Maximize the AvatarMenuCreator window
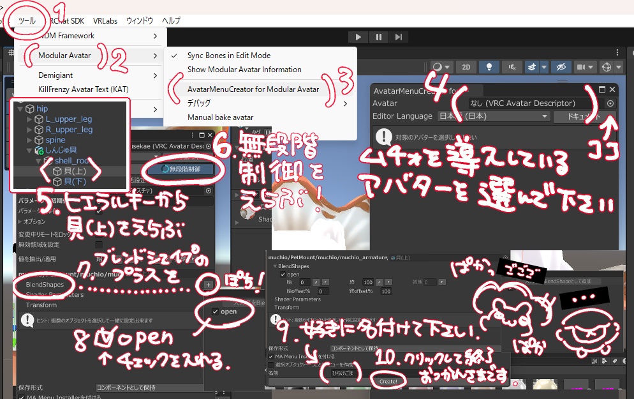634x399 pixels. (601, 89)
